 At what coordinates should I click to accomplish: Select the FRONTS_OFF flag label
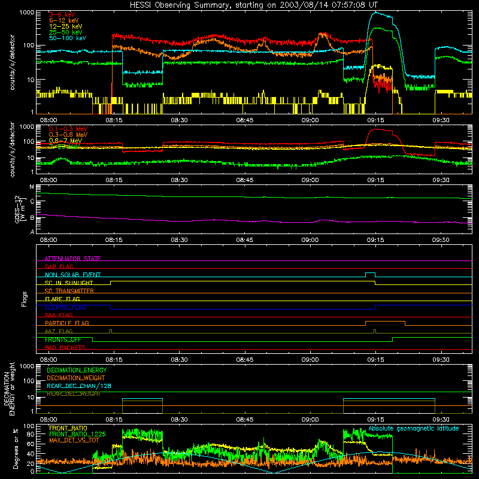coord(63,339)
